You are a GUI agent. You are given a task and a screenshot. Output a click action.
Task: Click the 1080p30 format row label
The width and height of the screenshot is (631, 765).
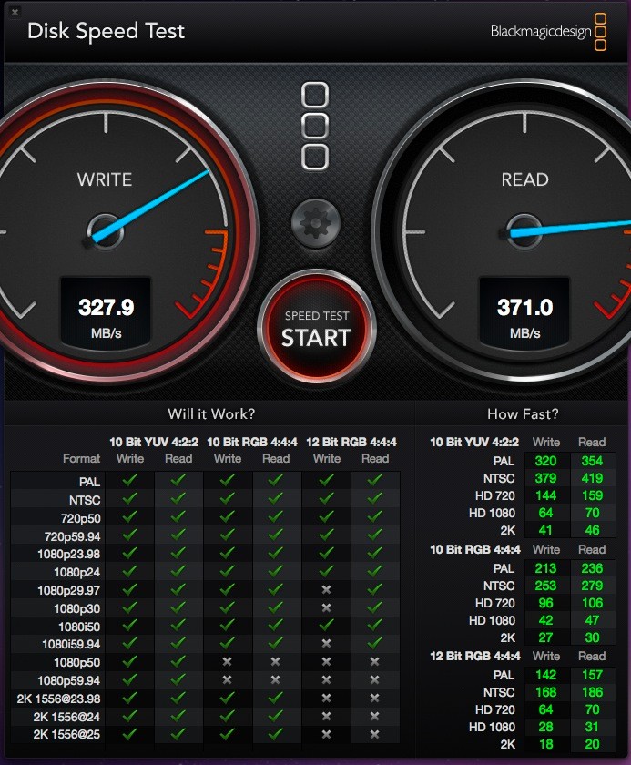pyautogui.click(x=77, y=609)
